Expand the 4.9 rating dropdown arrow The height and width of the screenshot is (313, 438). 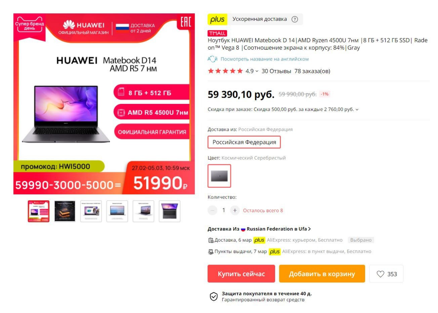pyautogui.click(x=257, y=71)
